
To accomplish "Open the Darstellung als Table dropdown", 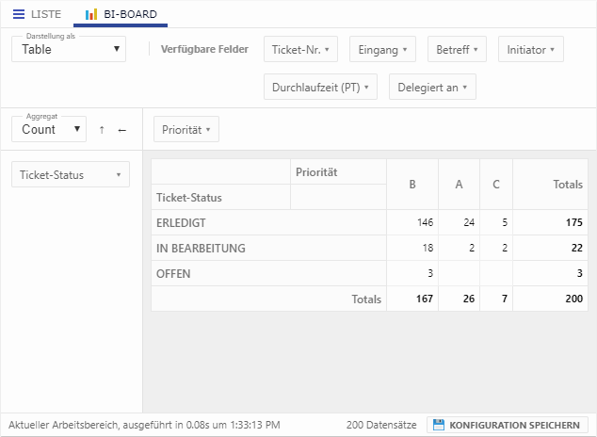I will pyautogui.click(x=68, y=49).
